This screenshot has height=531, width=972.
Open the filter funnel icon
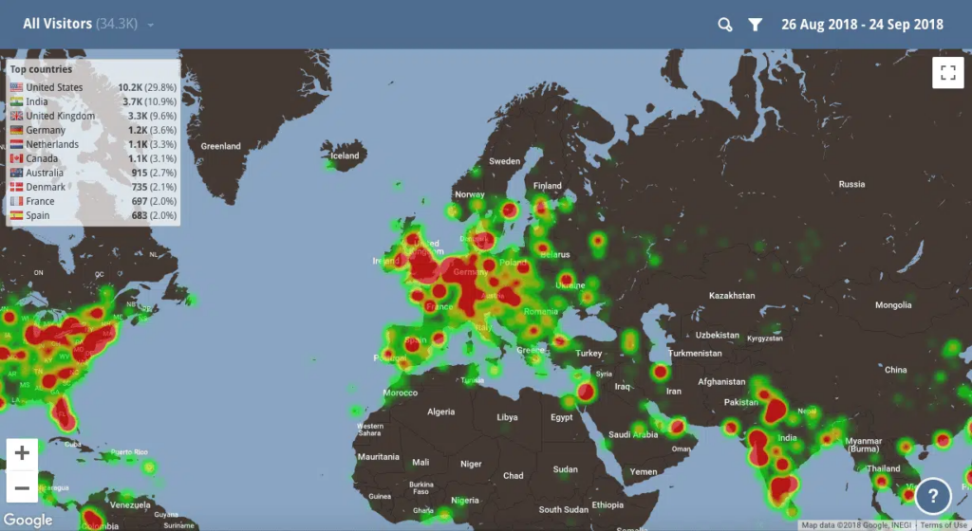756,25
